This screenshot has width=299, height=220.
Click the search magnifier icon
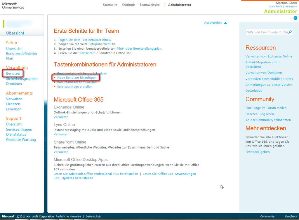[x=290, y=32]
